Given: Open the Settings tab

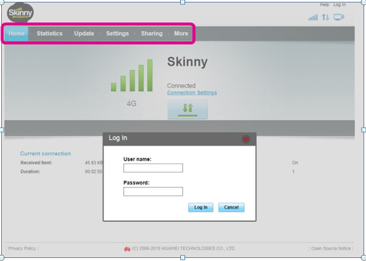Looking at the screenshot, I should [118, 33].
